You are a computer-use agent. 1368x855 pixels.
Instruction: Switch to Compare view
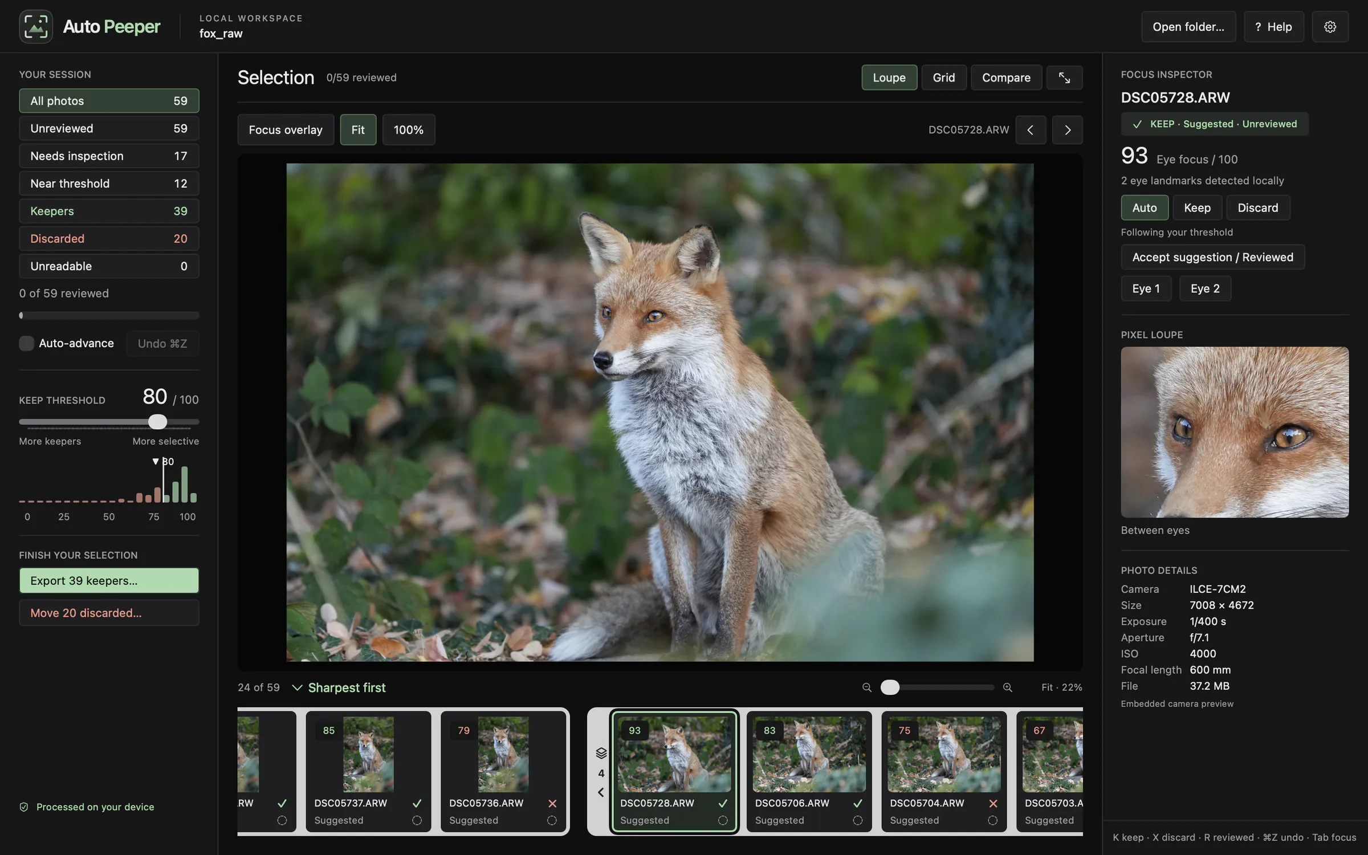1006,78
